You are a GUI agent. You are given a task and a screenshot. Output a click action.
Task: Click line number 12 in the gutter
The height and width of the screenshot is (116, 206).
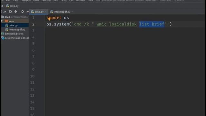(x=32, y=89)
